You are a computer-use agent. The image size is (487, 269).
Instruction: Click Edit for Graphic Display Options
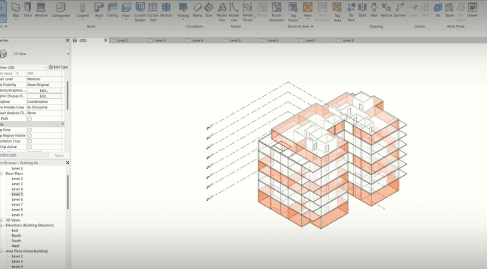[x=44, y=96]
